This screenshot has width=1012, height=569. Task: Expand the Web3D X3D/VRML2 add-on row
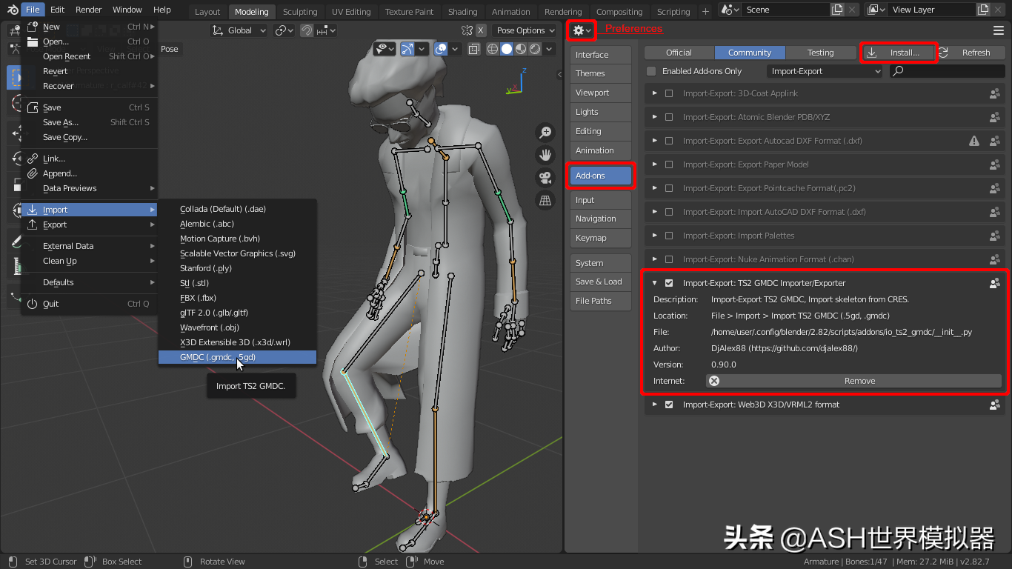pyautogui.click(x=655, y=405)
